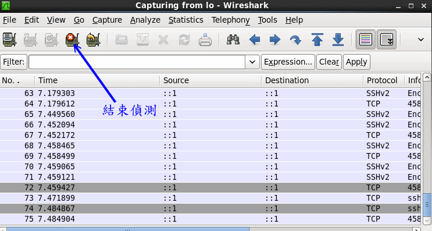The image size is (432, 231).
Task: Stop the running live capture
Action: click(x=73, y=40)
